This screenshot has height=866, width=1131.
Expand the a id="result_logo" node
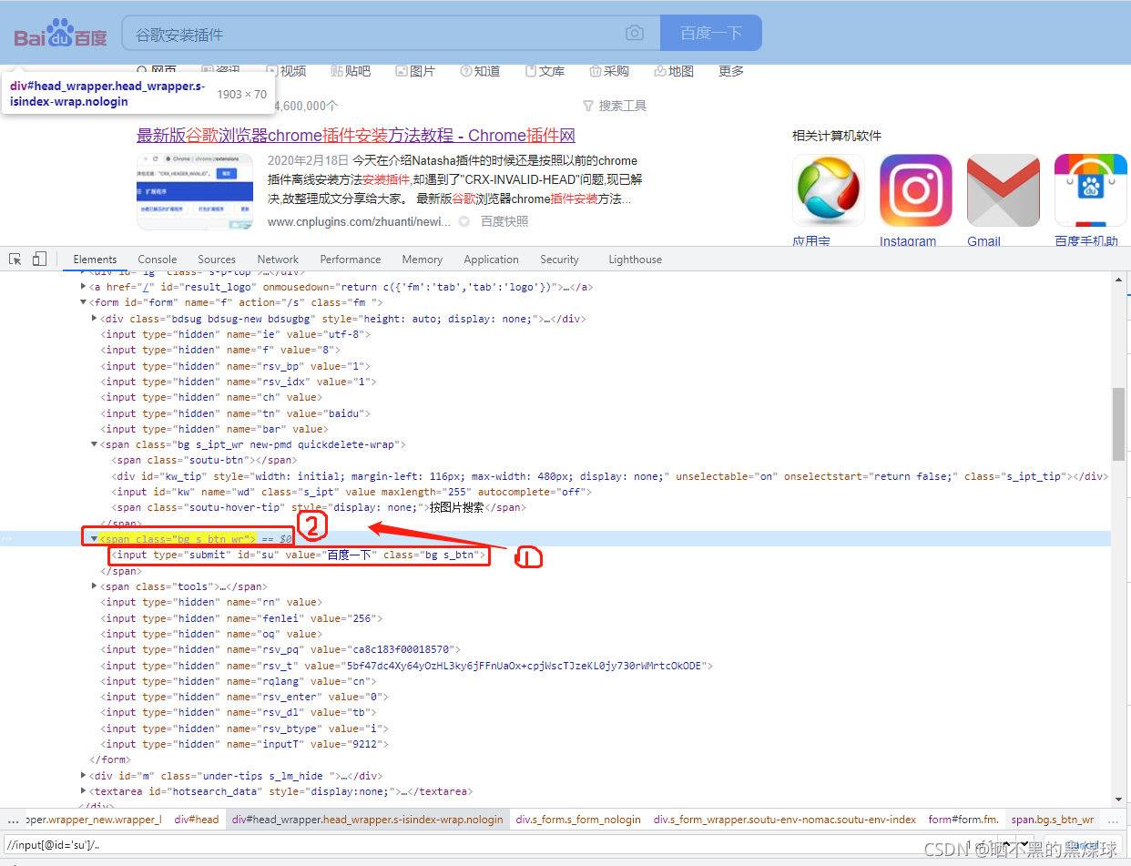click(x=84, y=287)
